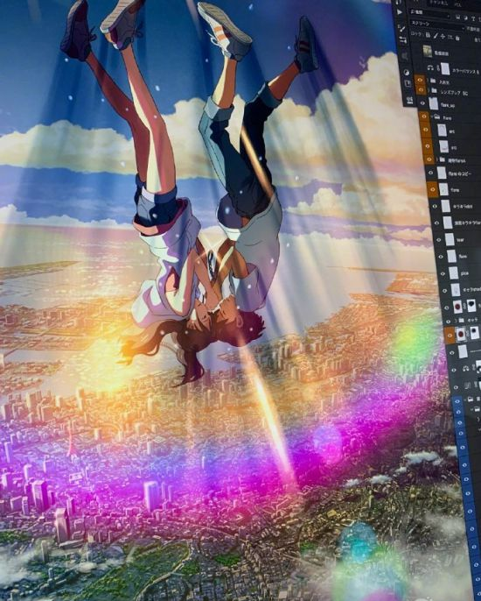Open the Brushes panel icon

[401, 28]
